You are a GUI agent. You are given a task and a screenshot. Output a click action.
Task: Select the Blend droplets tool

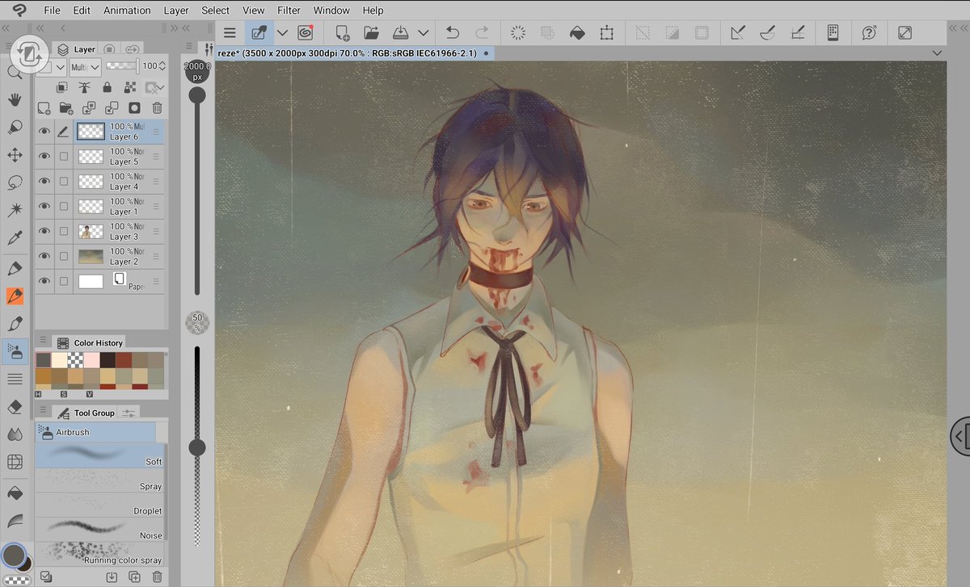pyautogui.click(x=14, y=434)
